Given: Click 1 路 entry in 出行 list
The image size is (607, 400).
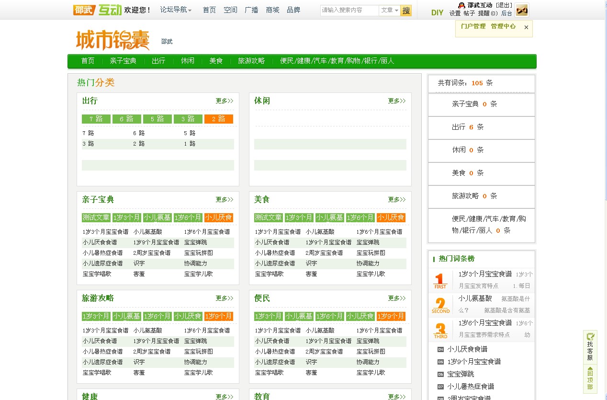Looking at the screenshot, I should (x=190, y=144).
